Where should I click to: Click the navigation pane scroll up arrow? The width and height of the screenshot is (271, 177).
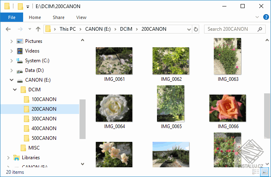click(83, 40)
